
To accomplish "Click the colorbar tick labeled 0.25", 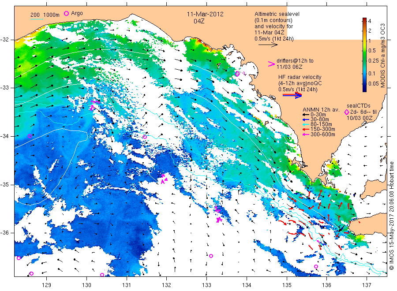I will (x=374, y=61).
